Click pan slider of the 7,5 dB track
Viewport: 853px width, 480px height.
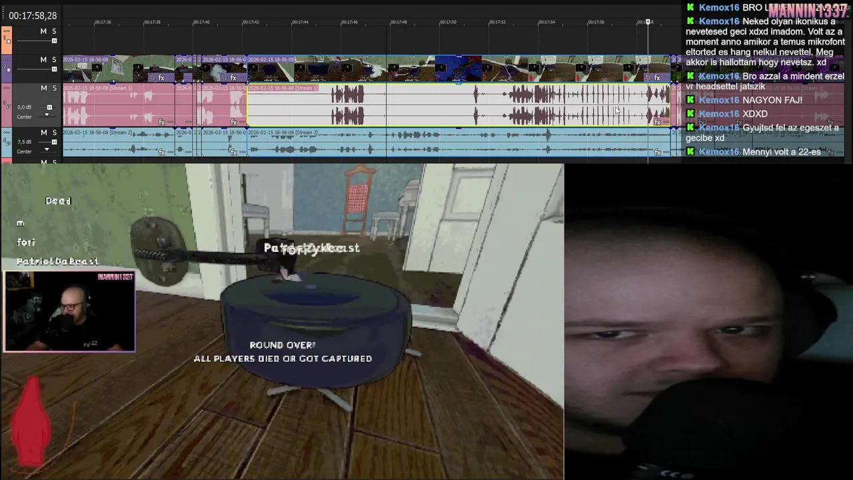47,151
